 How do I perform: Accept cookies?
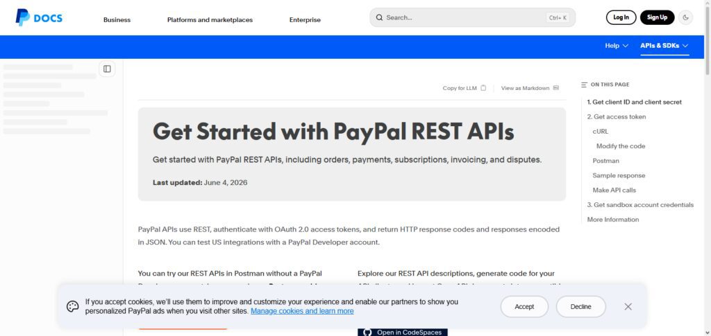524,307
